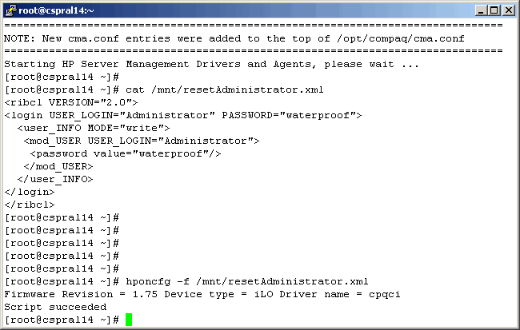The height and width of the screenshot is (330, 520).
Task: Click the closing </login> tag line
Action: click(30, 192)
